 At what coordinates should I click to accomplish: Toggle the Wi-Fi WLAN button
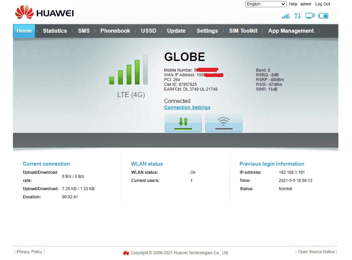(224, 123)
